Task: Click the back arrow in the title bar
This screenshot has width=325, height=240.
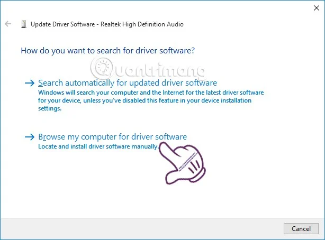Action: [x=8, y=24]
